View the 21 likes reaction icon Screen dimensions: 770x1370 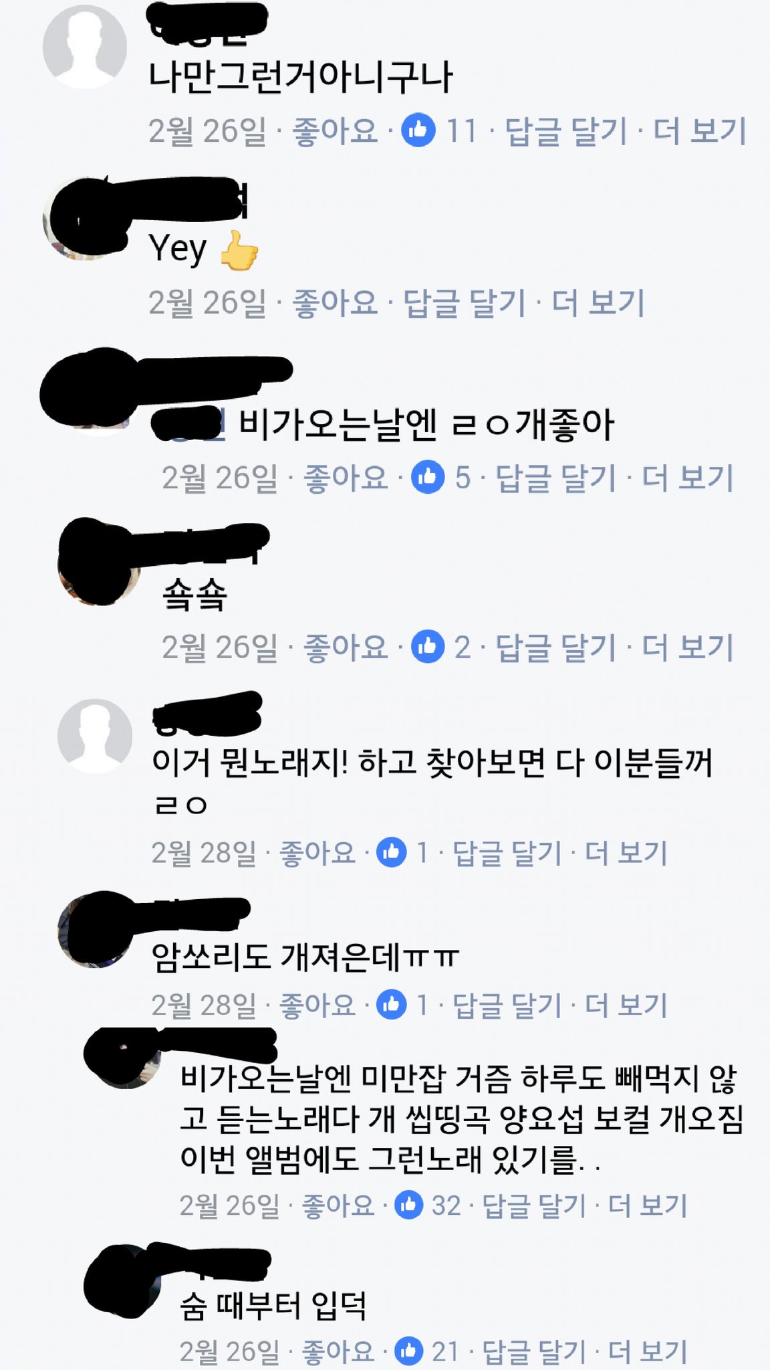[408, 1351]
